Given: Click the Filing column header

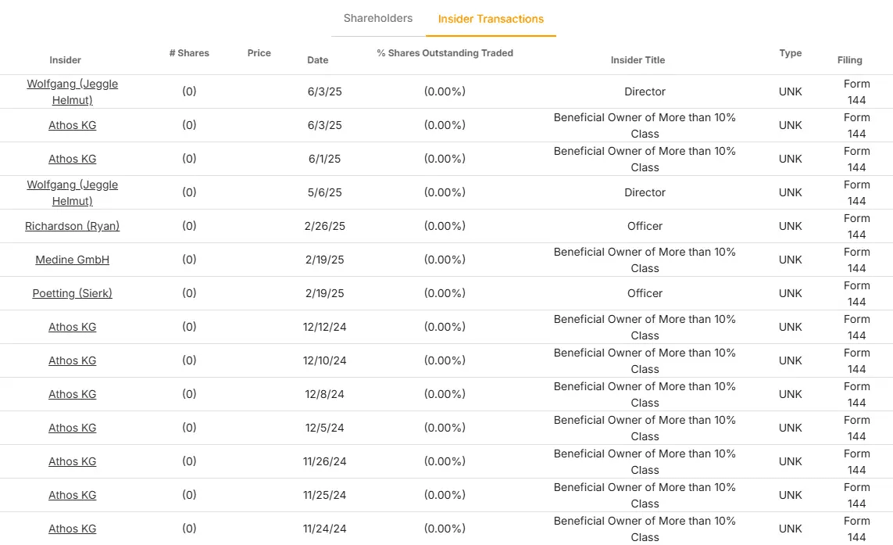Looking at the screenshot, I should (850, 60).
